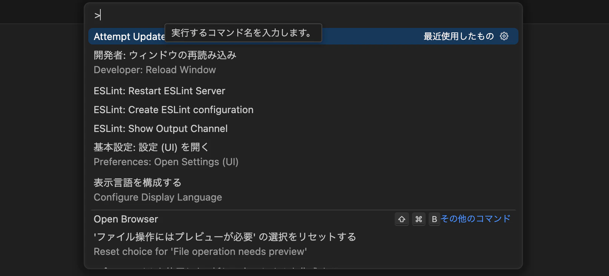The width and height of the screenshot is (609, 276).
Task: Click the その他のコマンド label
Action: pos(475,219)
